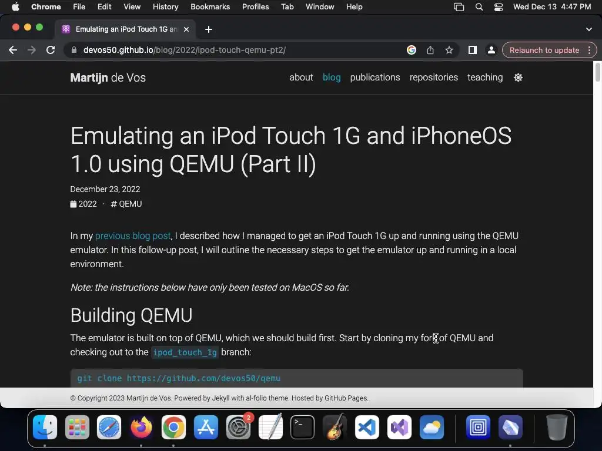Open Control Center in the menu bar
This screenshot has width=602, height=451.
click(499, 7)
